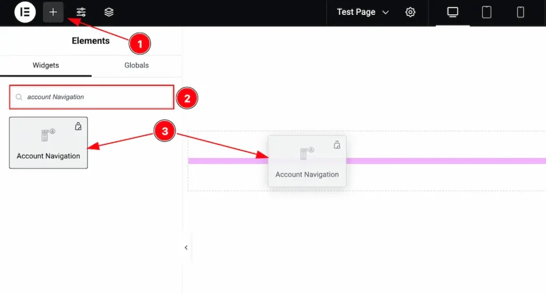The width and height of the screenshot is (546, 294).
Task: Collapse the Elements panel with arrow
Action: (x=186, y=247)
